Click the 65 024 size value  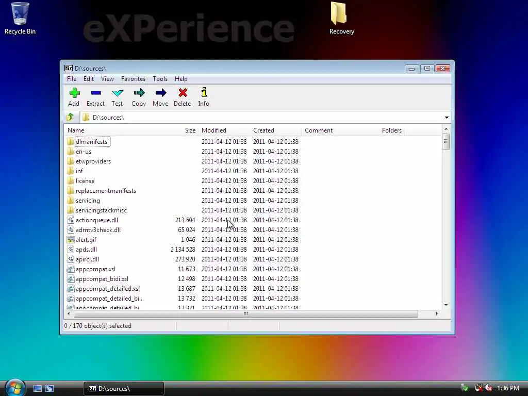(x=187, y=229)
